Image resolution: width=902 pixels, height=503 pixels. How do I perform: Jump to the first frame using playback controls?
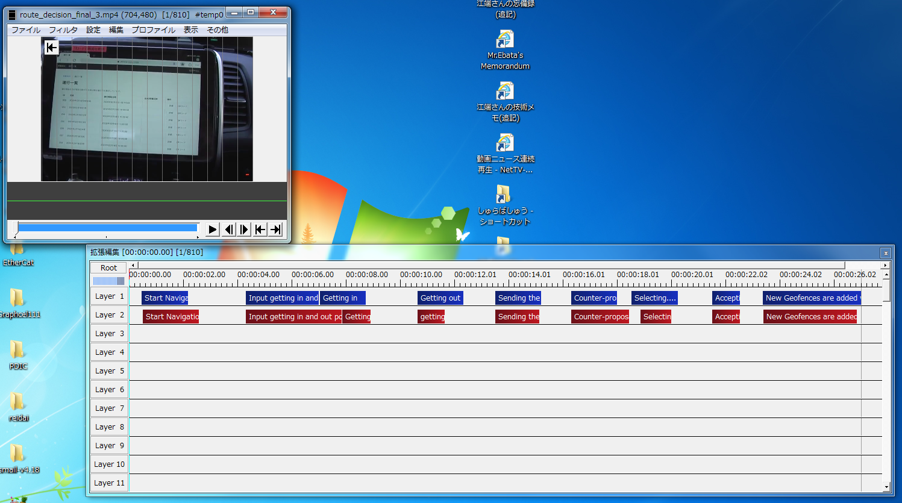(x=260, y=230)
